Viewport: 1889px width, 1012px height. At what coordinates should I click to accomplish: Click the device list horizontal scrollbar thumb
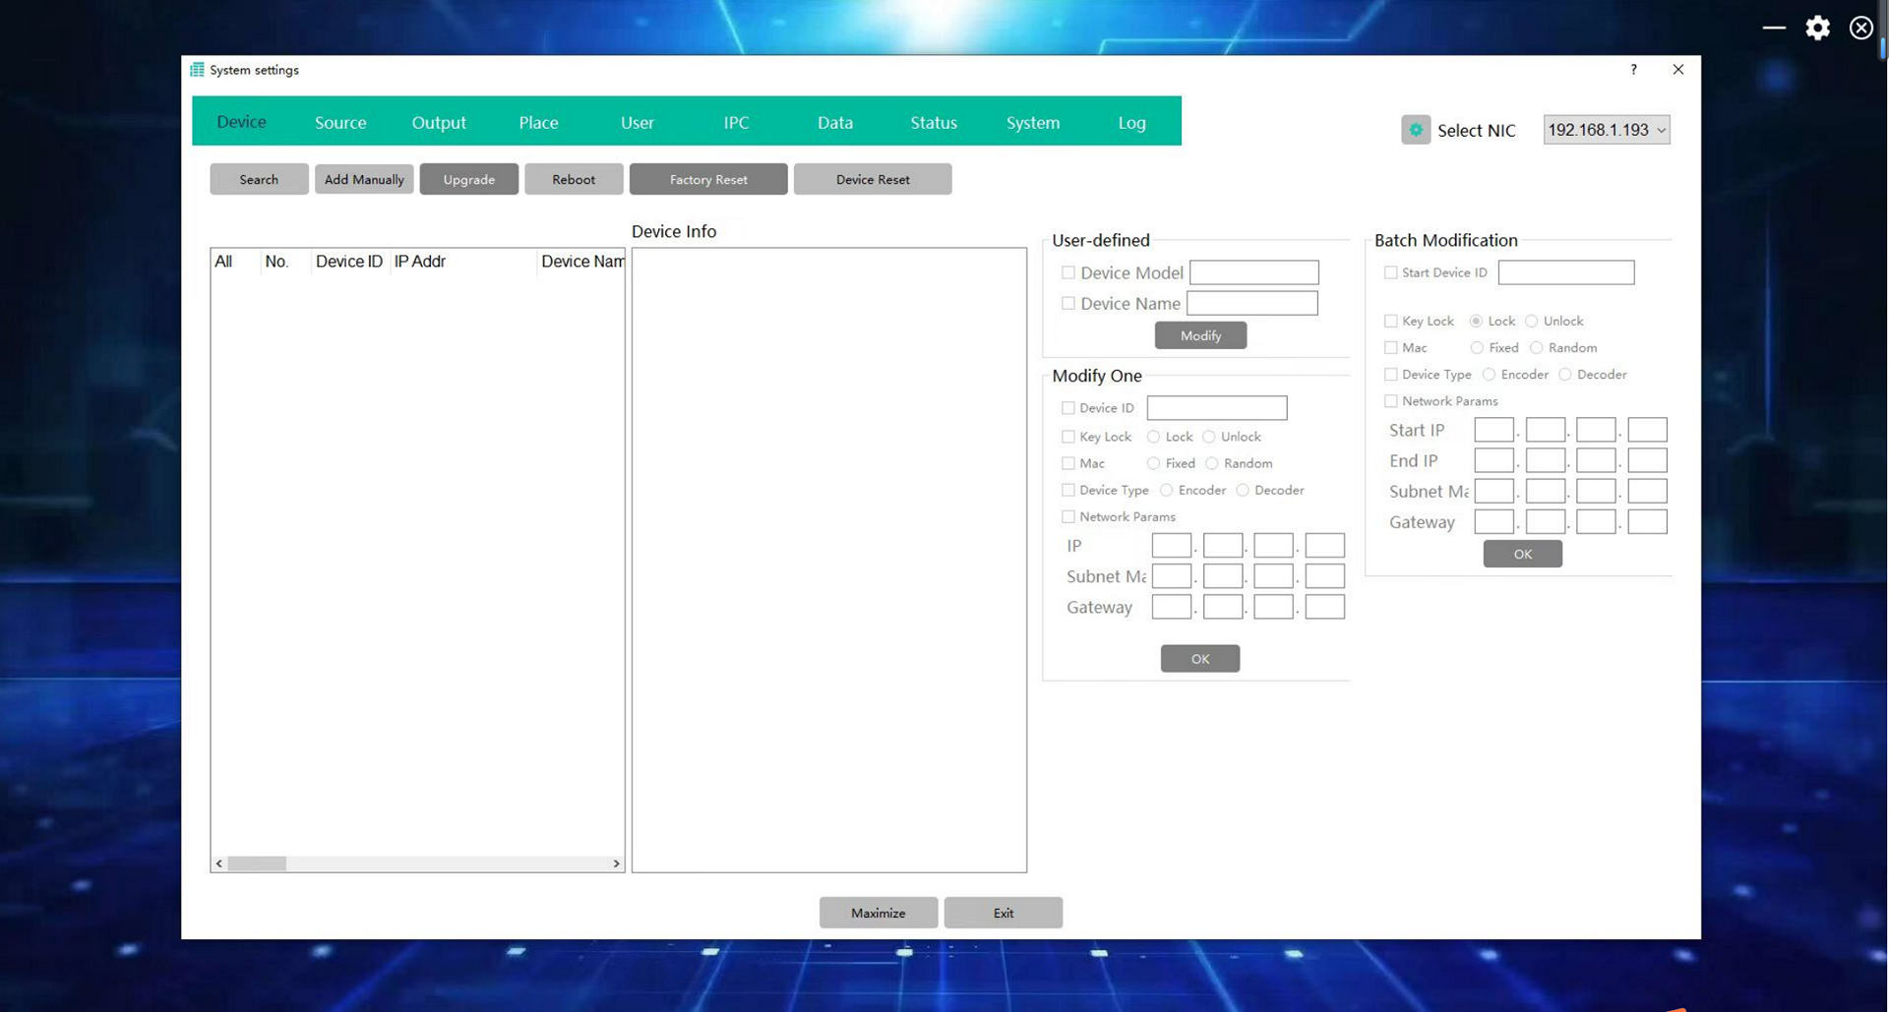pyautogui.click(x=257, y=863)
